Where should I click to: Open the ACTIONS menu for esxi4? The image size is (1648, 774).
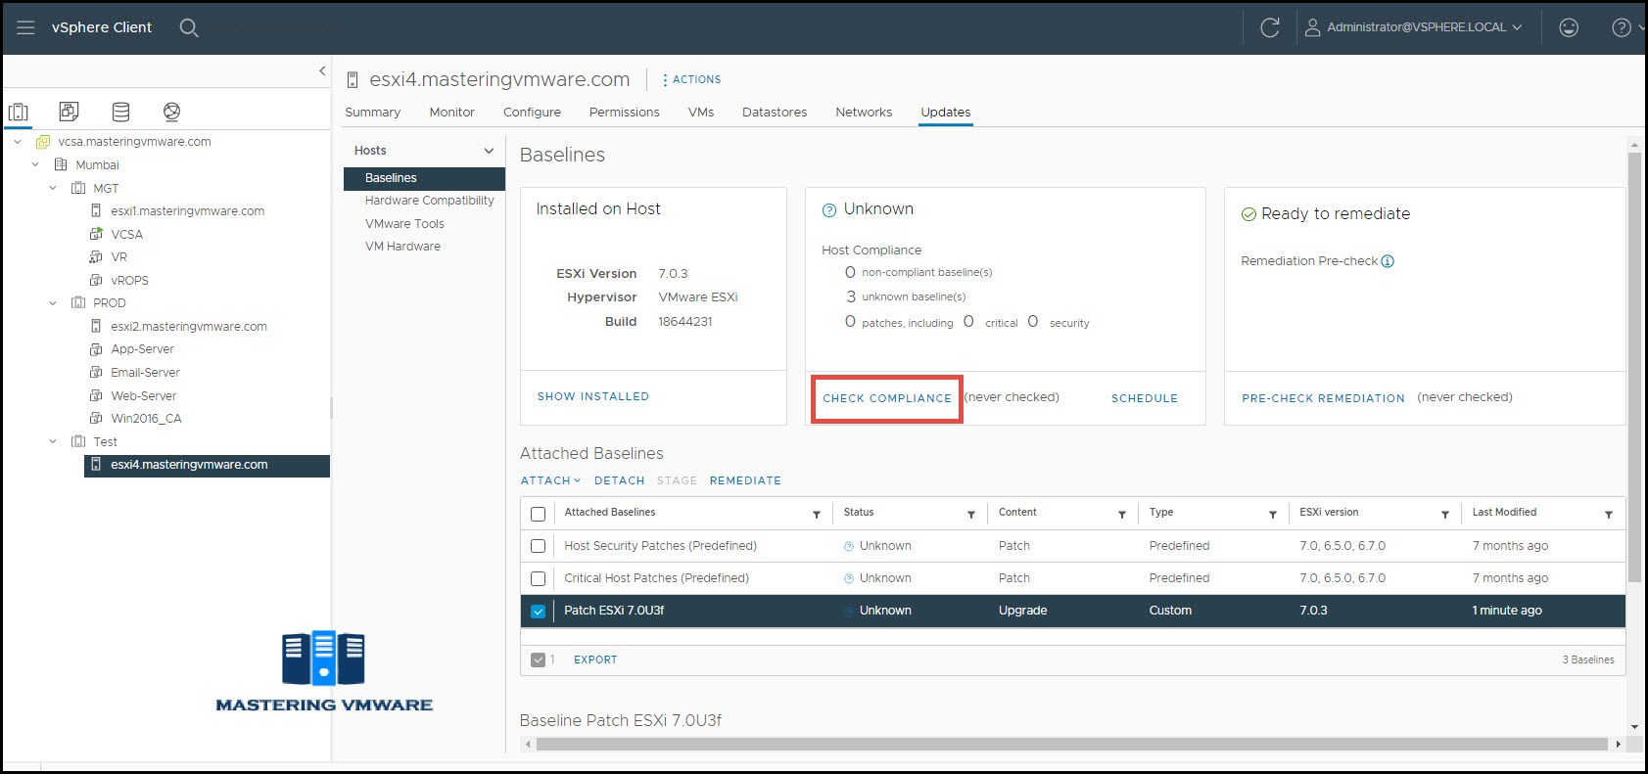692,80
